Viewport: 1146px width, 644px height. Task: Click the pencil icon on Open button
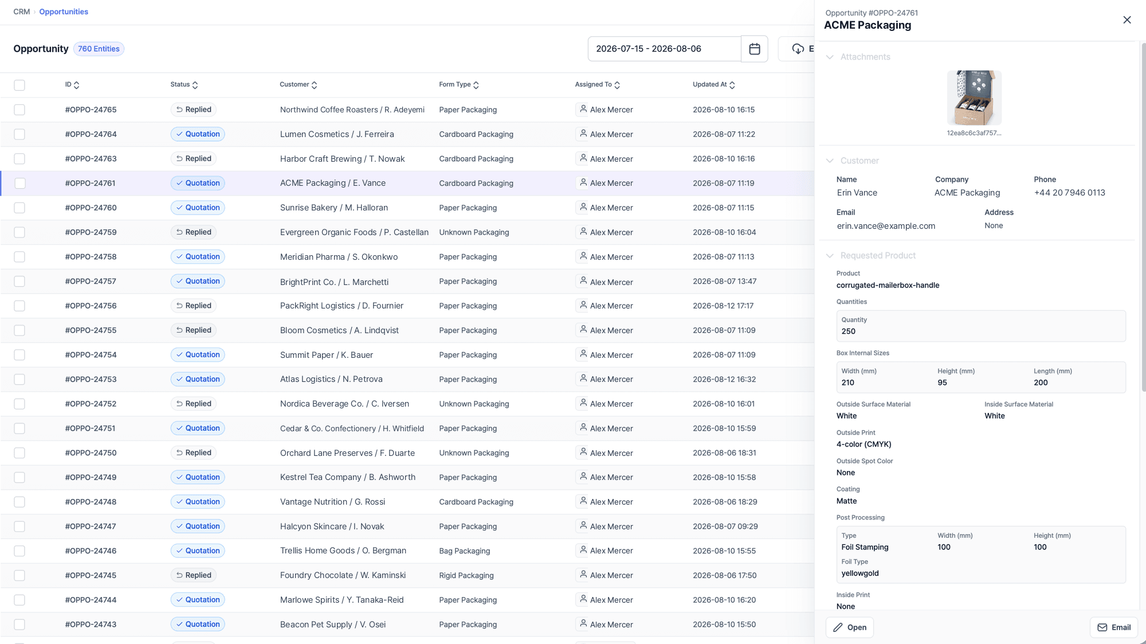coord(838,627)
